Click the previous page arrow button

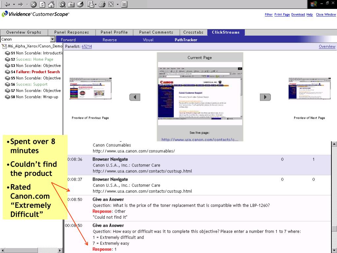(x=135, y=97)
